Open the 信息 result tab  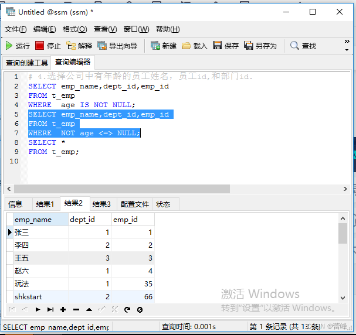(x=19, y=204)
